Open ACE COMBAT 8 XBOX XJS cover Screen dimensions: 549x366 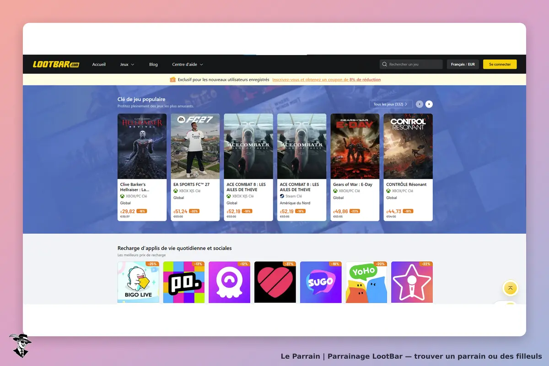(248, 146)
